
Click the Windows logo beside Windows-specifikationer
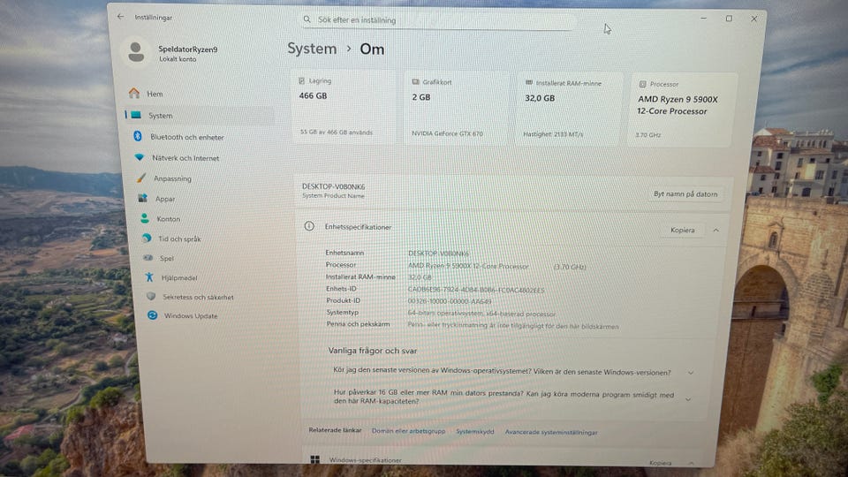click(x=315, y=459)
